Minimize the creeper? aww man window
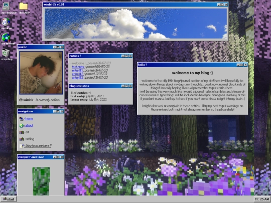This screenshot has width=271, height=203. tap(55, 157)
